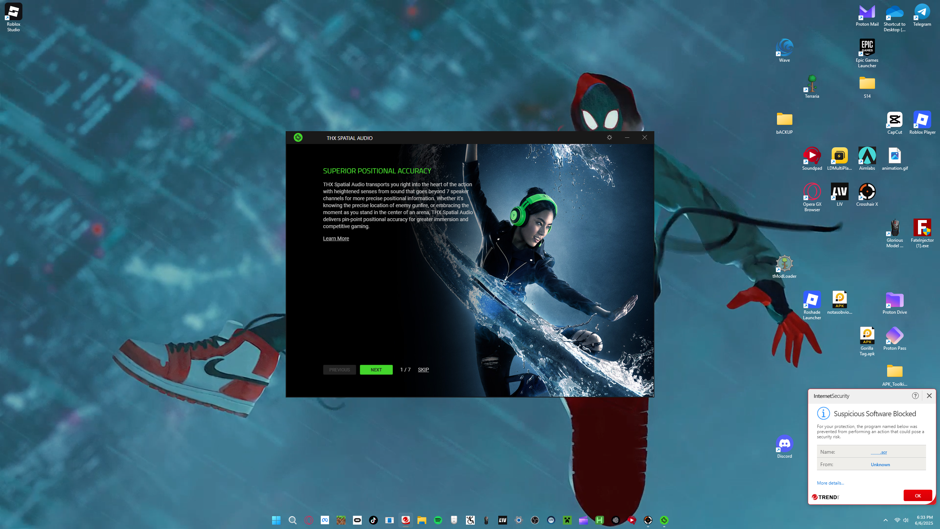Select the Soundpad desktop icon
Image resolution: width=940 pixels, height=529 pixels.
coord(812,159)
